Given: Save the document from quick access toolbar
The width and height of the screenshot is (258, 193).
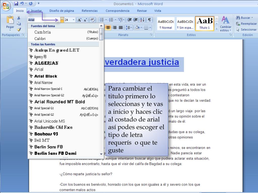Looking at the screenshot, I should pyautogui.click(x=16, y=4).
